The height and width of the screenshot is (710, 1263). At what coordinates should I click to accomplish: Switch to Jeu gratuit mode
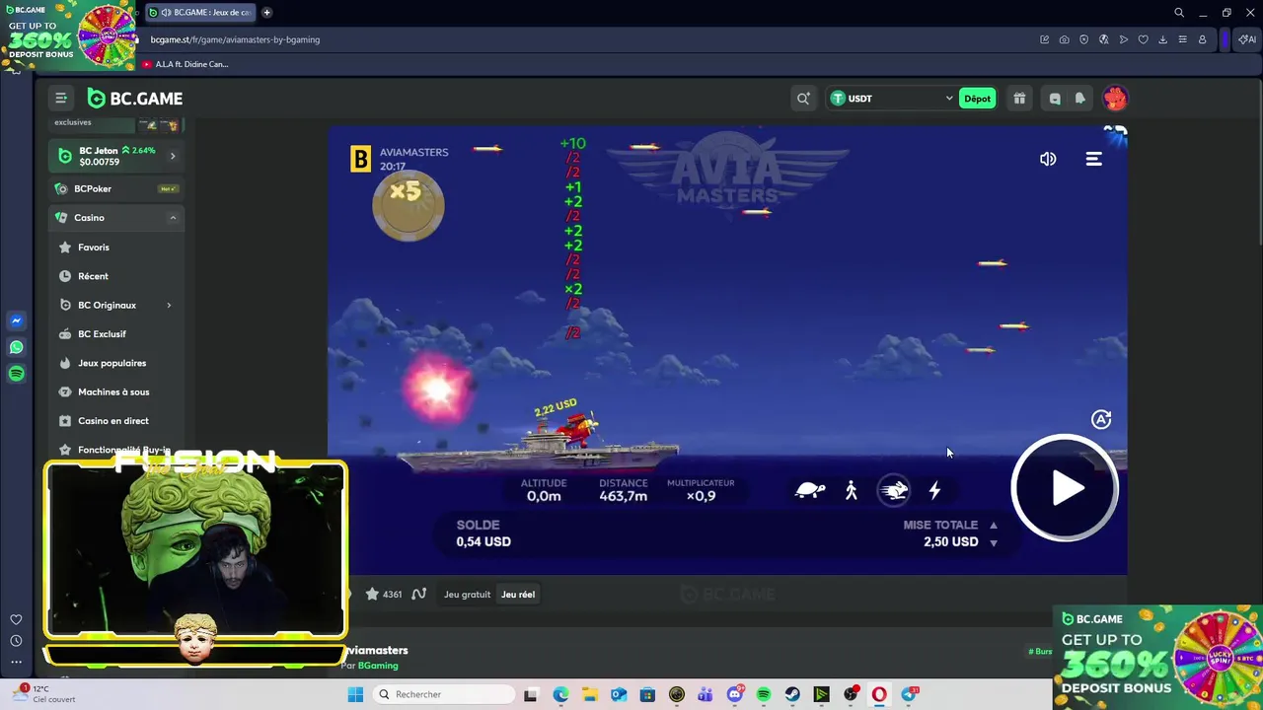[467, 595]
